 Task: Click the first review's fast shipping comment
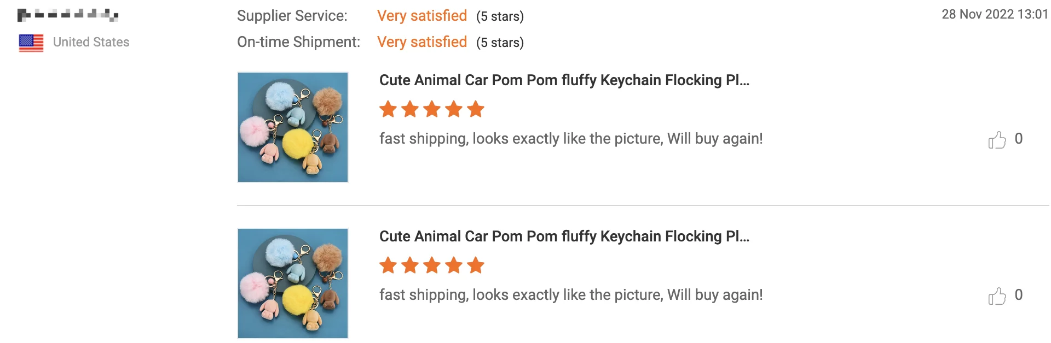coord(570,139)
